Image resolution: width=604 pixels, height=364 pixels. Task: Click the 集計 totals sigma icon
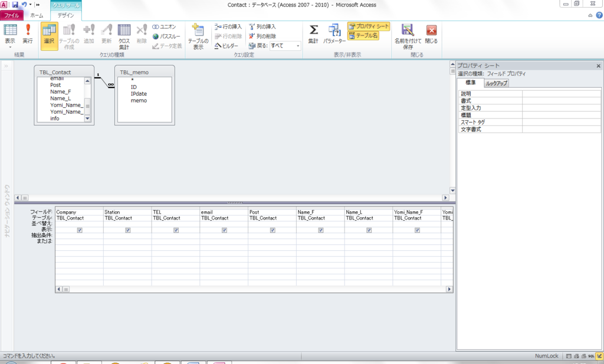(x=314, y=34)
